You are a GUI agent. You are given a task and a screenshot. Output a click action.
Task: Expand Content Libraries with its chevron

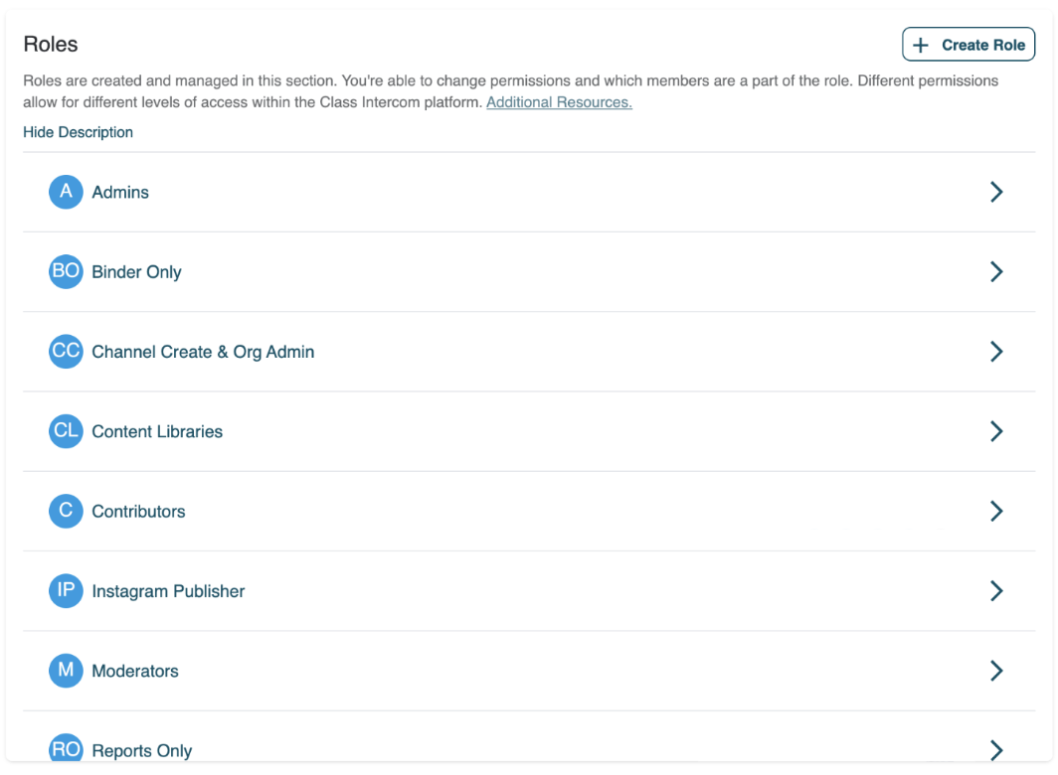(x=996, y=431)
